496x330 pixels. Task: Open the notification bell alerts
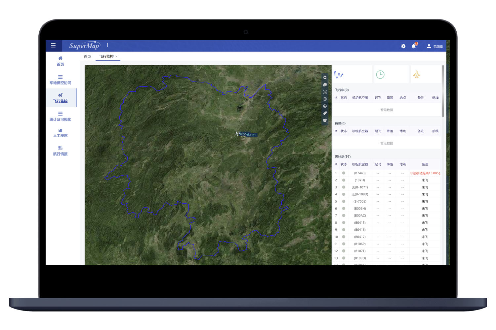(x=414, y=46)
